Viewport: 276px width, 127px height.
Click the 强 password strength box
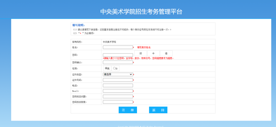point(166,53)
